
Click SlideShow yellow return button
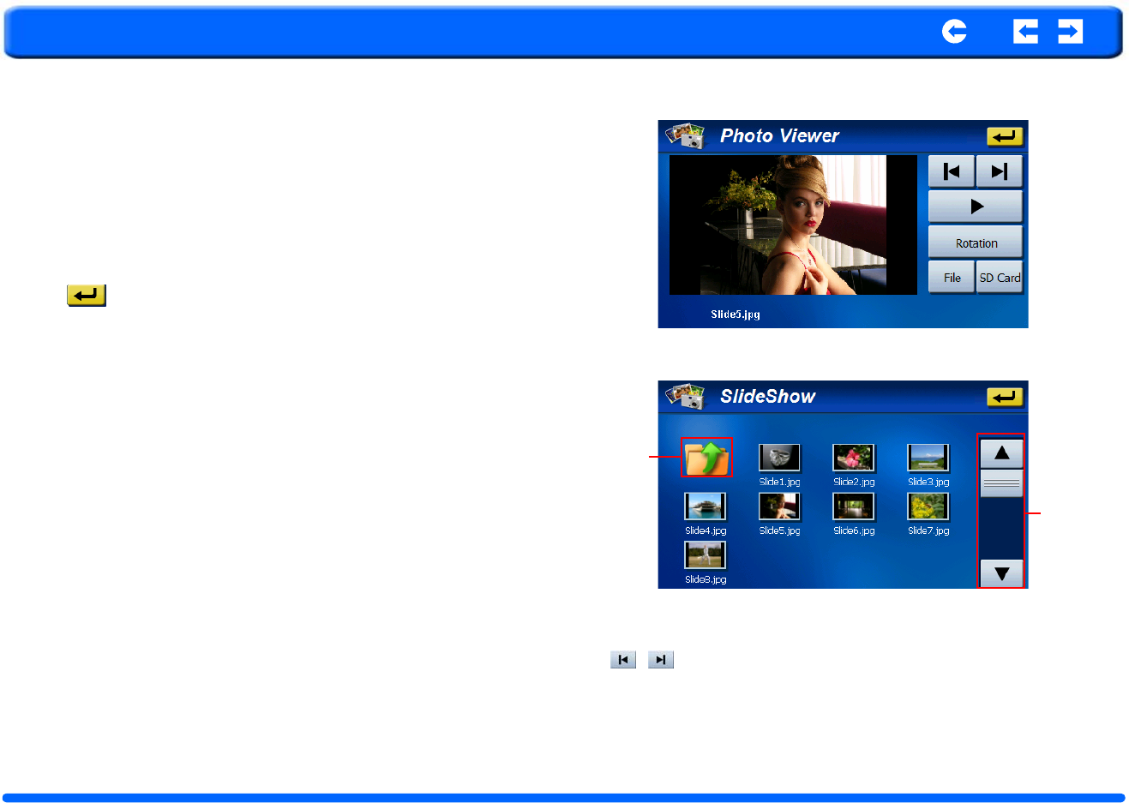pos(1005,397)
